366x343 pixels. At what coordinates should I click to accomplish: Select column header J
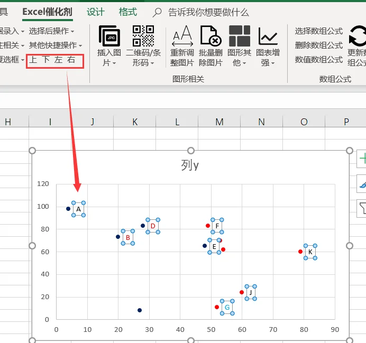coord(93,122)
